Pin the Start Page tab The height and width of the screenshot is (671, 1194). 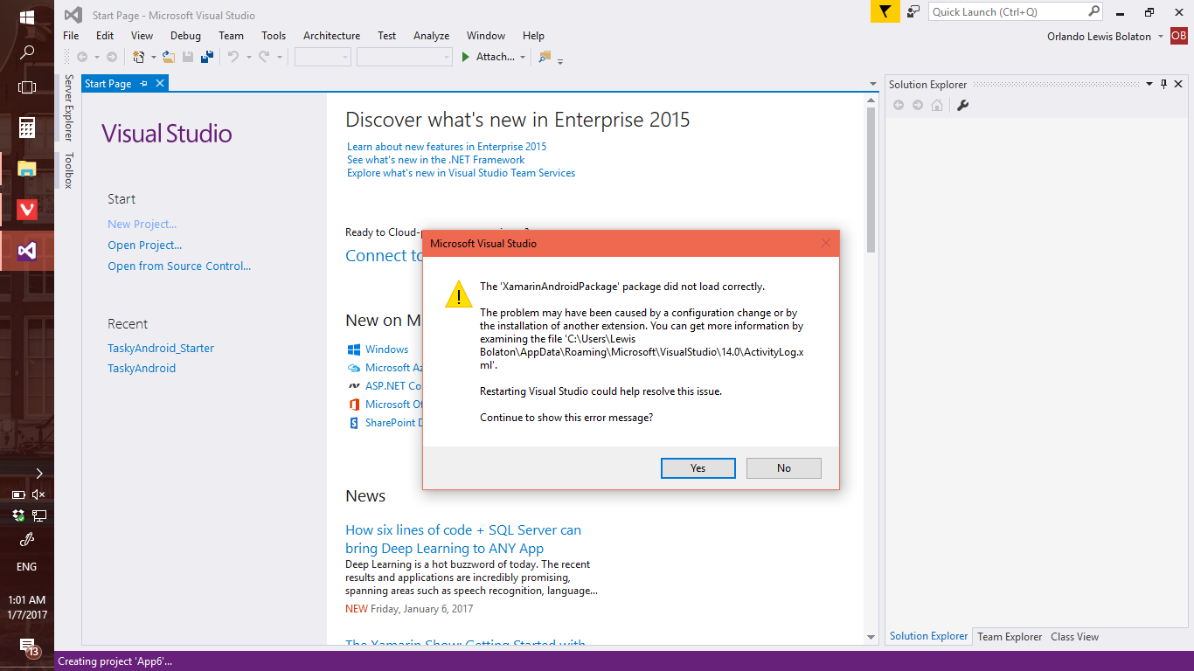144,84
